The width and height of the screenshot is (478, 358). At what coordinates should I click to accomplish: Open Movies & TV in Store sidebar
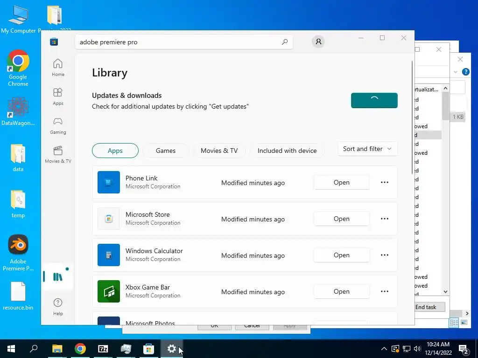pyautogui.click(x=58, y=155)
